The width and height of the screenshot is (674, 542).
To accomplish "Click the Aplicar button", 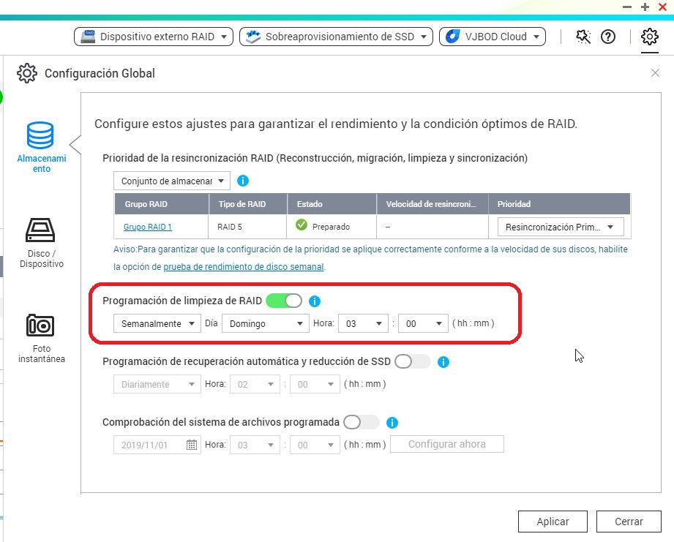I will pos(553,522).
